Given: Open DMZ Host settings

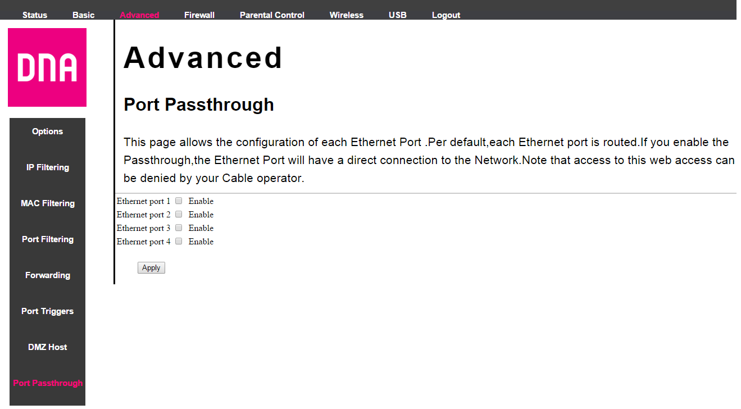Looking at the screenshot, I should tap(48, 347).
